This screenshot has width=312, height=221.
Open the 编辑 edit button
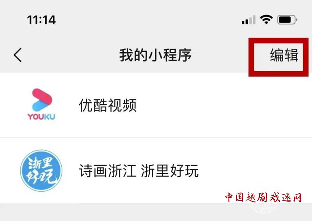click(284, 55)
